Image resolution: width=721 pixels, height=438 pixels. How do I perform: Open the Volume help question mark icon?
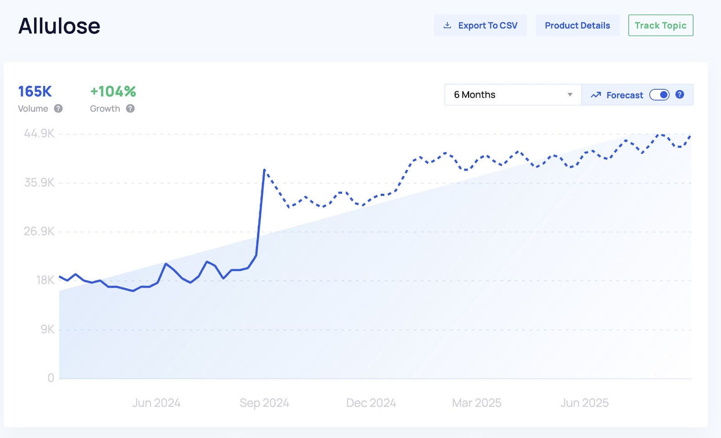[58, 108]
